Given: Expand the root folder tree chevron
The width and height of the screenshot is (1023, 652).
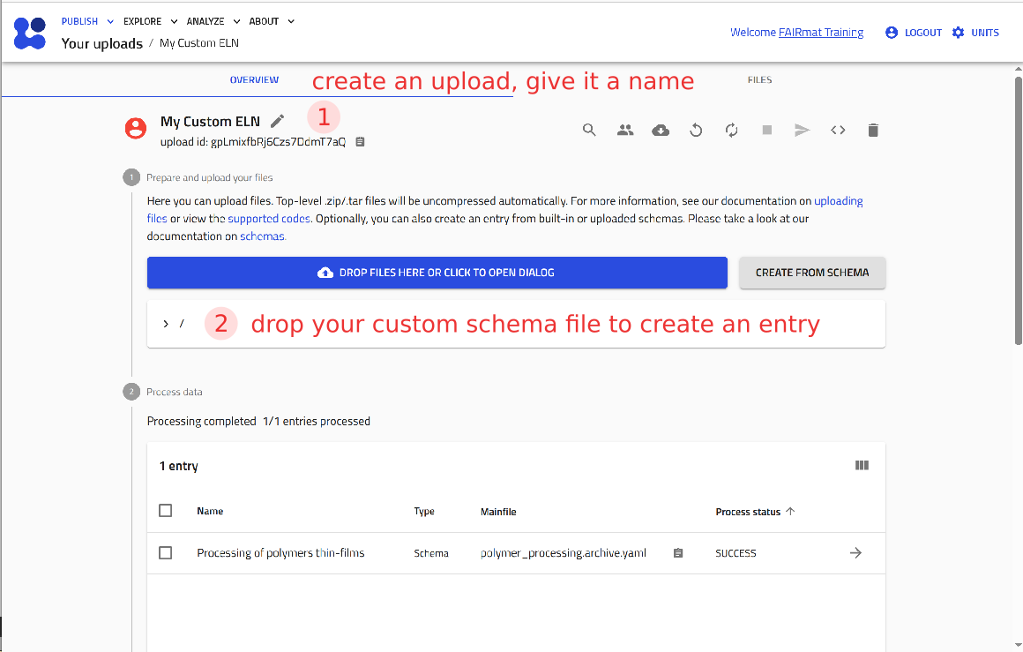Looking at the screenshot, I should coord(166,324).
